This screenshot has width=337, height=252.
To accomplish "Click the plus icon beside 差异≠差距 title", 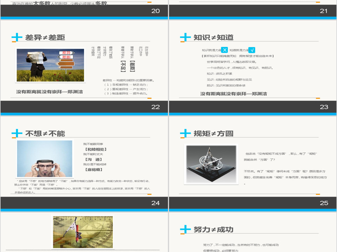I will tap(17, 37).
